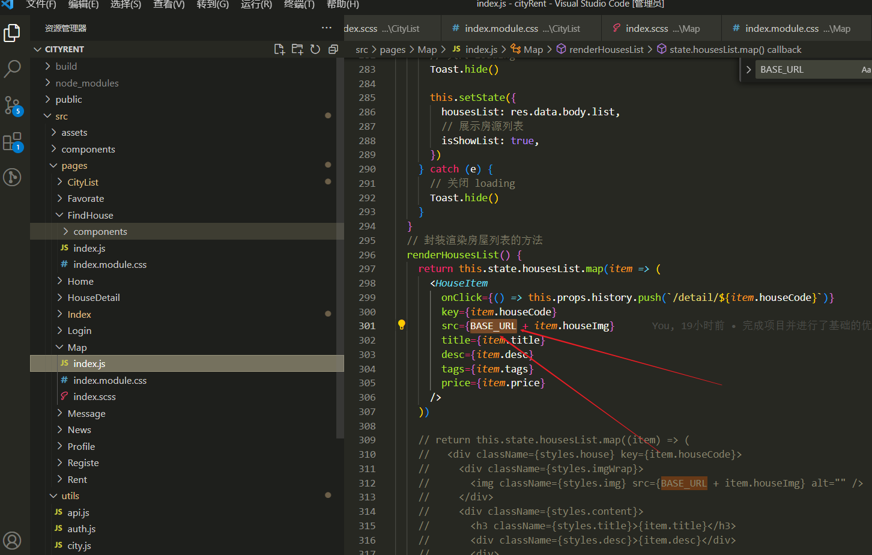This screenshot has width=872, height=555.
Task: Open the 终端(T) menu
Action: coord(299,4)
